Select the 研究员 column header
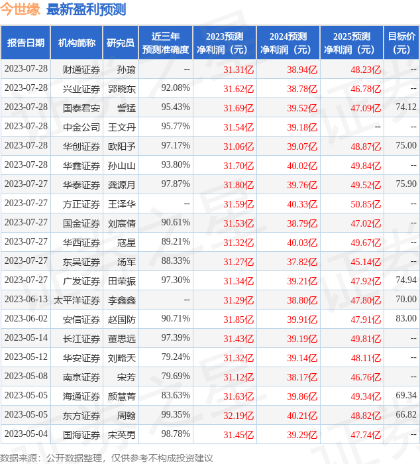Screen dimensions: 420x464 coord(121,42)
